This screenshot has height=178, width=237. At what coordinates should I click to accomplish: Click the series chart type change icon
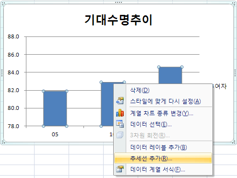click(120, 113)
